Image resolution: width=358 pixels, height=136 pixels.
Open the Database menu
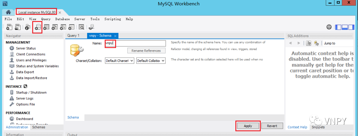click(63, 19)
